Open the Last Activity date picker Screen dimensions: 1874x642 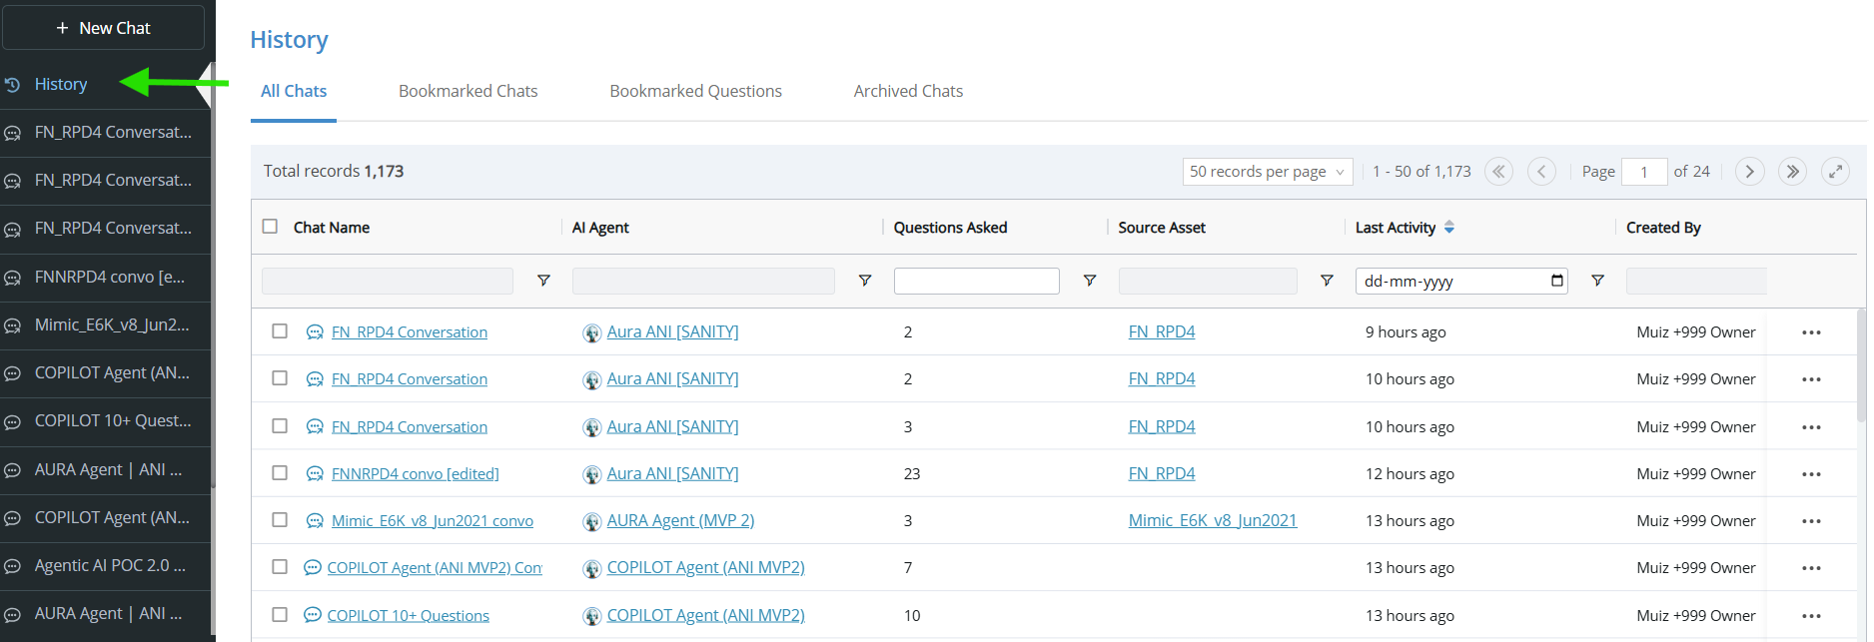(1556, 281)
